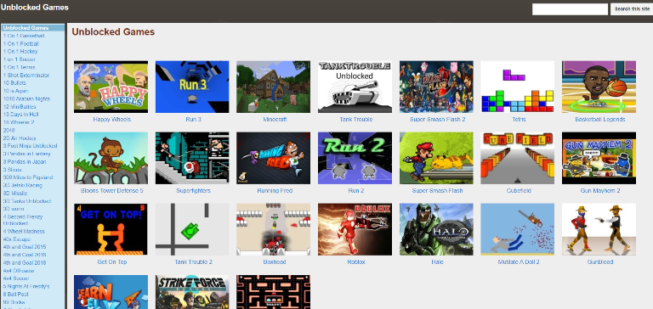Open the Basketball Legends thumbnail
This screenshot has height=309, width=653.
pyautogui.click(x=599, y=87)
